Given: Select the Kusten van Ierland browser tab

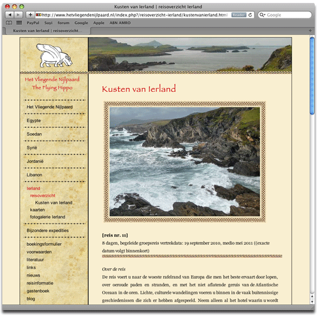Looking at the screenshot, I should 47,31.
